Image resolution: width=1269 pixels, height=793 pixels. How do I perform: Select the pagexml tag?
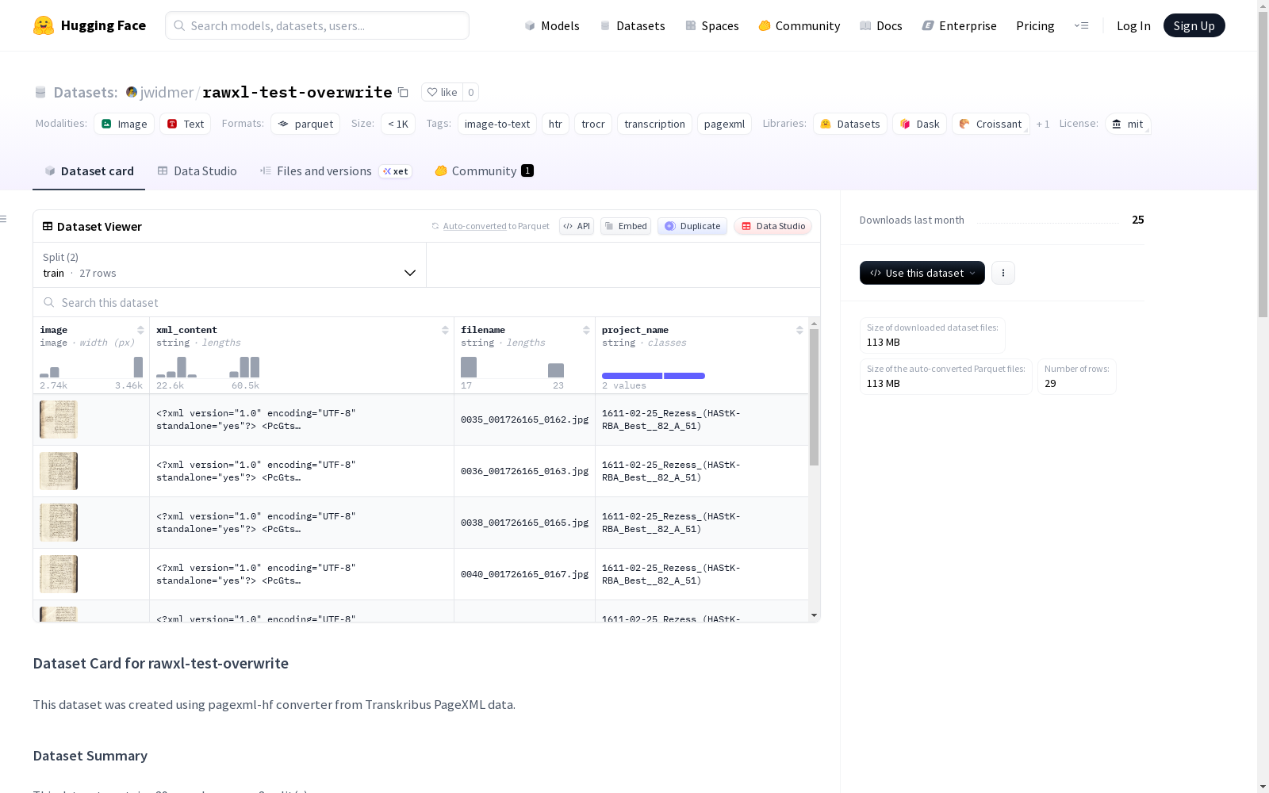point(724,124)
